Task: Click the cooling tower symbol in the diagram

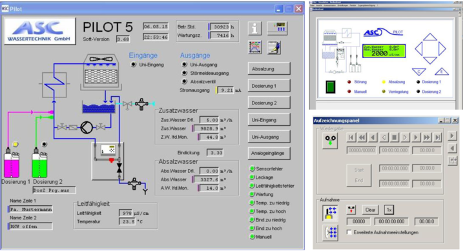Action: (x=101, y=72)
